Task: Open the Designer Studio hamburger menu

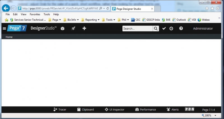Action: pos(4,28)
